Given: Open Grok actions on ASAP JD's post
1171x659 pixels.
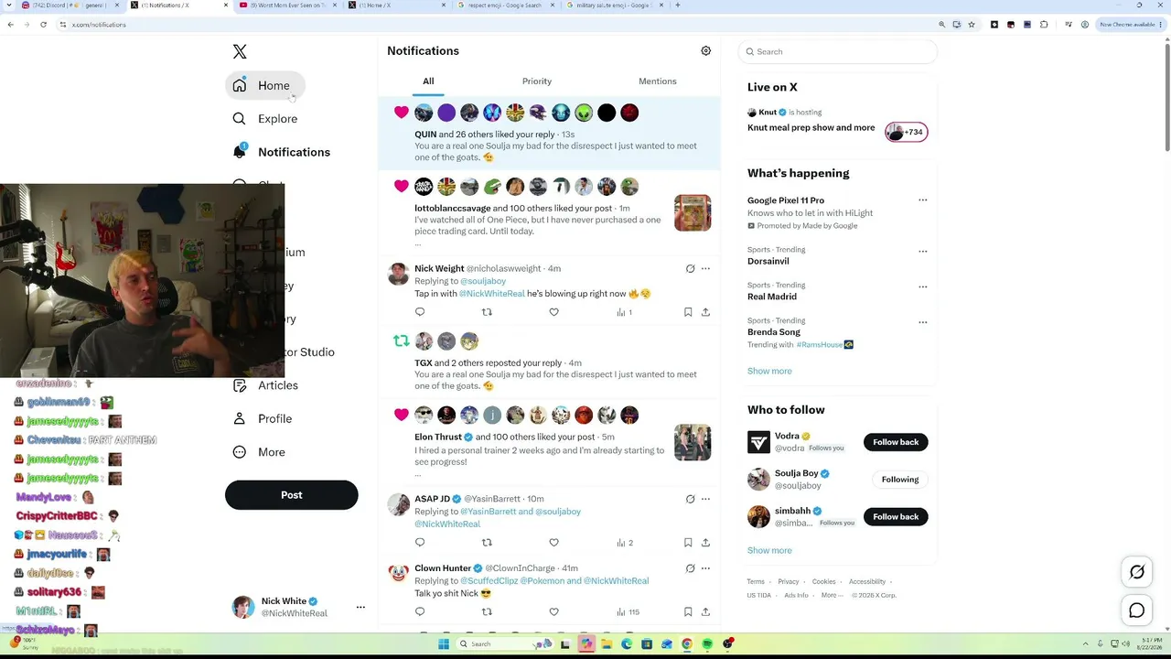Looking at the screenshot, I should point(690,499).
